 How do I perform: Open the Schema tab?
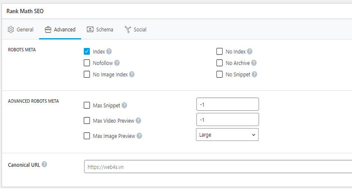[100, 29]
